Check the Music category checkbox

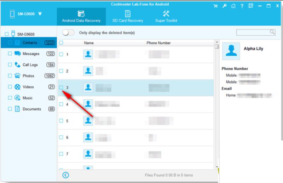click(10, 98)
